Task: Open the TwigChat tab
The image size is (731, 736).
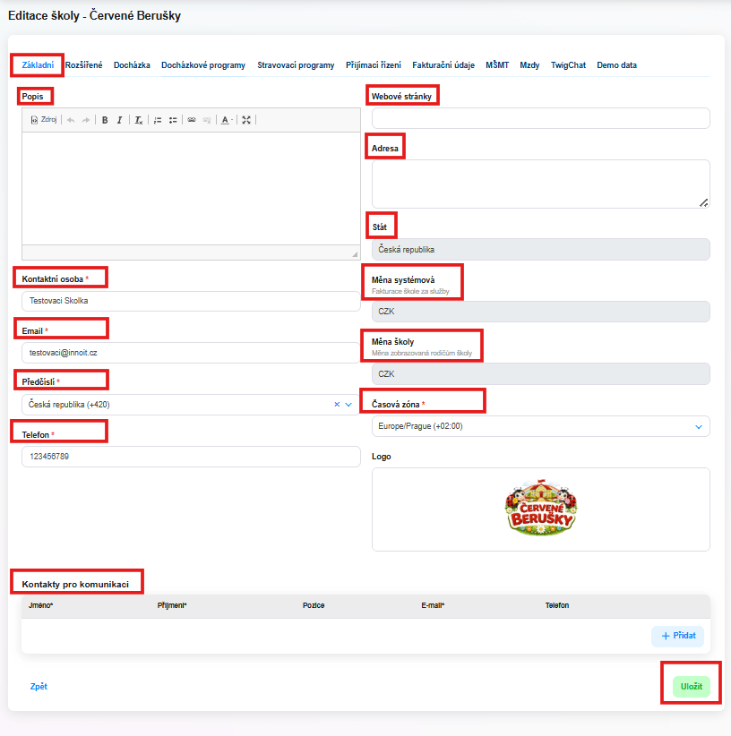Action: coord(568,65)
